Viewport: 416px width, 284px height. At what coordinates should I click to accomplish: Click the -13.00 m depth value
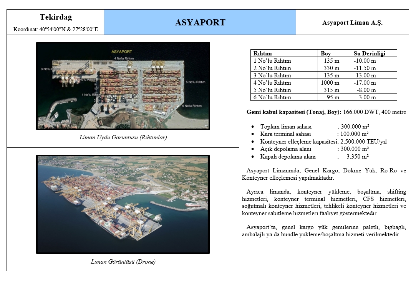click(365, 75)
